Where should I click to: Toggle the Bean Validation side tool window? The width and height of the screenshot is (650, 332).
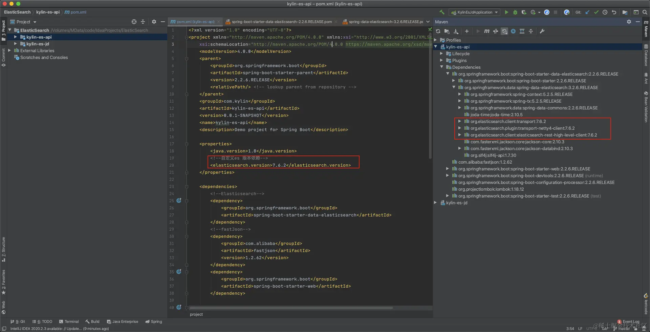pos(646,107)
